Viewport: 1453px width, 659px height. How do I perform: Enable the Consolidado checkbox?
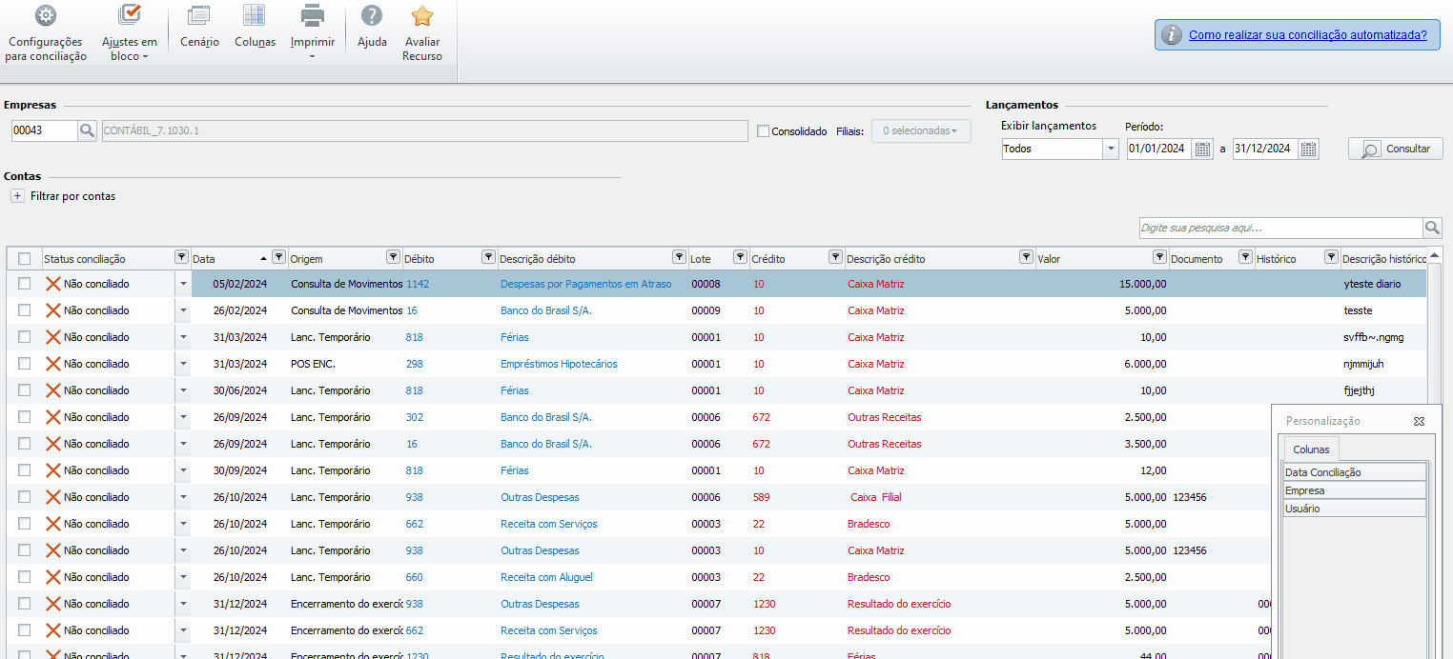(x=763, y=131)
